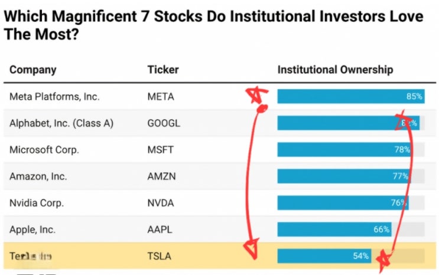The height and width of the screenshot is (275, 439).
Task: Click the highlighted TSLA ticker
Action: coord(160,256)
